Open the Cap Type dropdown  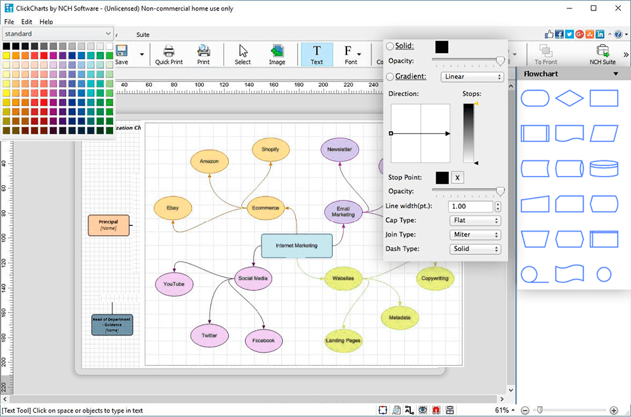pos(475,221)
